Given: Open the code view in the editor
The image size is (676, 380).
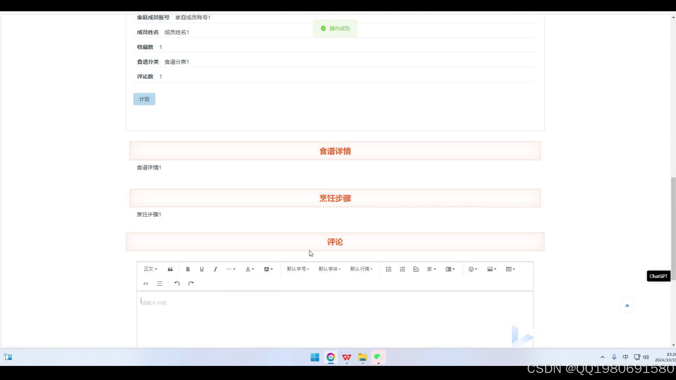Looking at the screenshot, I should 146,283.
